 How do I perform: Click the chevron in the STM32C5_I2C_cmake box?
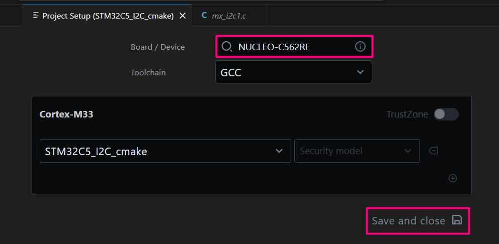[279, 151]
